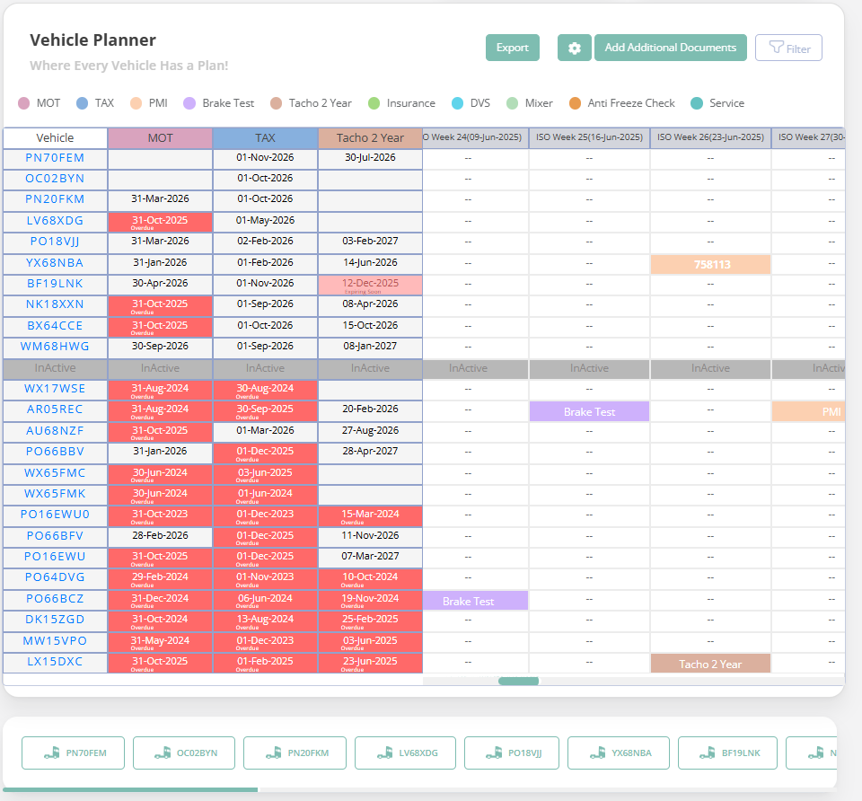The width and height of the screenshot is (862, 801).
Task: Open the settings gear icon
Action: coord(575,48)
